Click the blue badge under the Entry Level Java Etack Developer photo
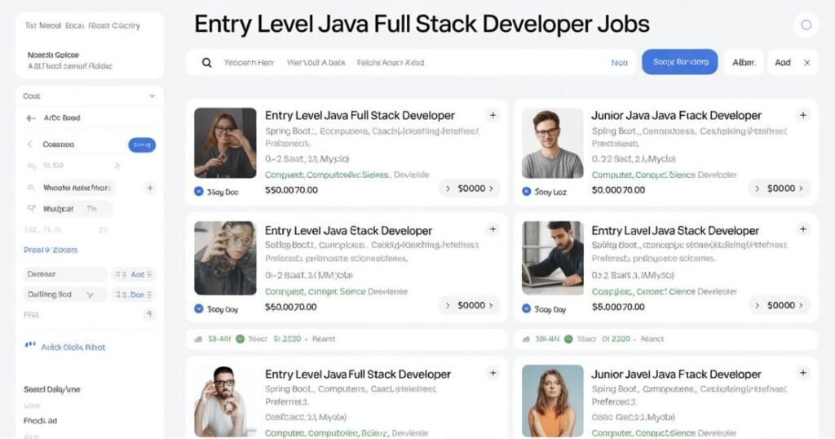 pos(199,308)
